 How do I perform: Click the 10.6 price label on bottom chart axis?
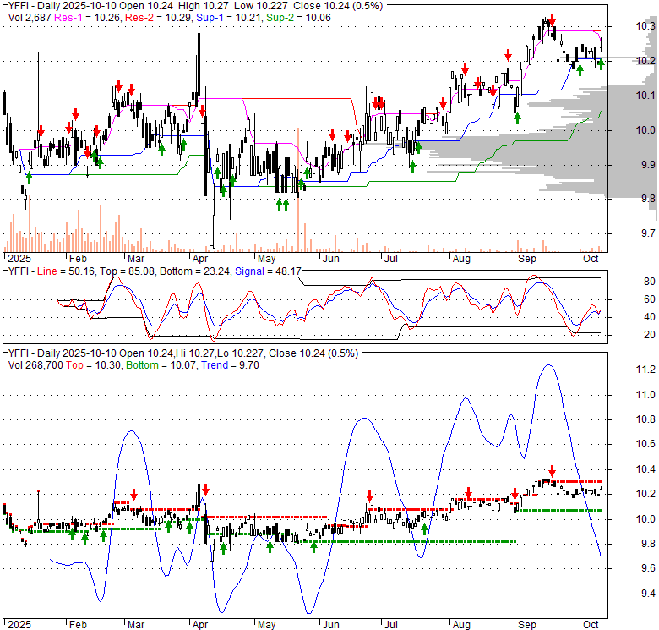point(645,444)
